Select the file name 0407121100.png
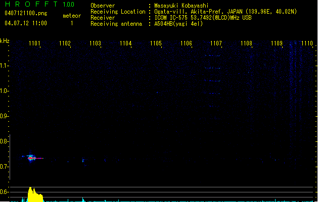 point(26,13)
